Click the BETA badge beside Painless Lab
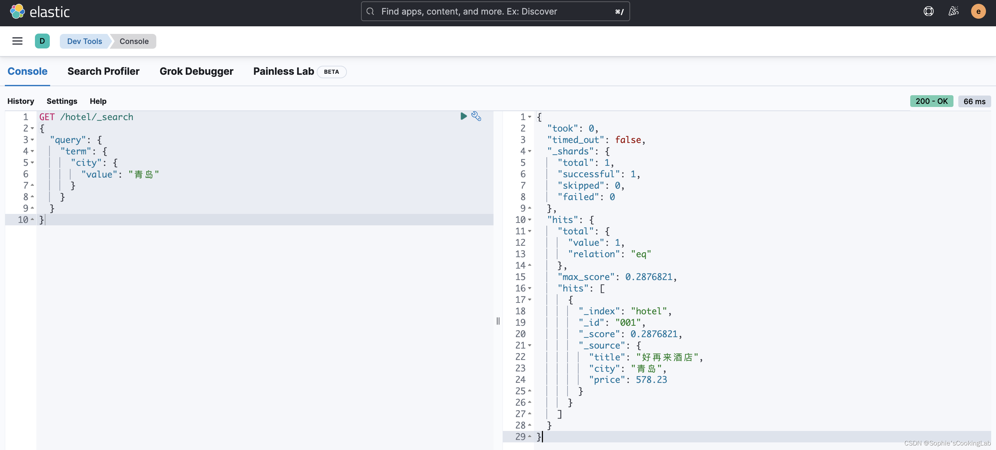Screen dimensions: 996x450 tap(331, 72)
